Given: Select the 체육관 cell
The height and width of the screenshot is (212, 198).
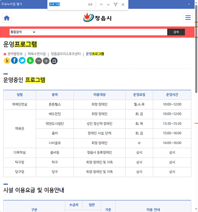Looking at the screenshot, I should pos(19,128).
